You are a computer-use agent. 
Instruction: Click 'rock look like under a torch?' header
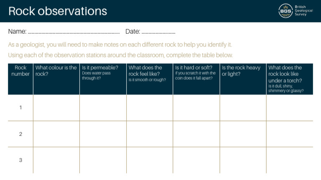coord(290,79)
